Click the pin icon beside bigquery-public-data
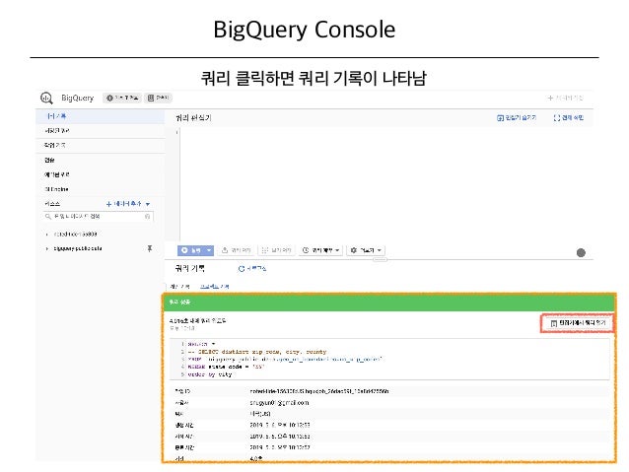The width and height of the screenshot is (629, 472). [150, 248]
